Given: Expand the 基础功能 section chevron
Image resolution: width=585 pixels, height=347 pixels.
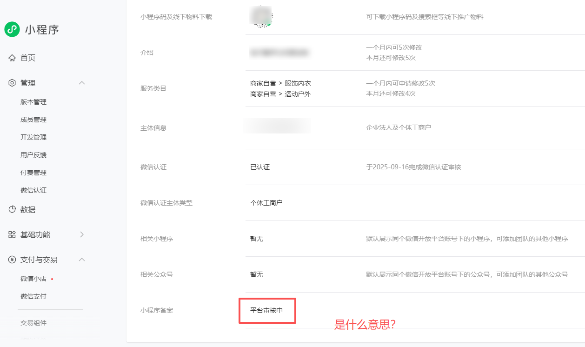Looking at the screenshot, I should coord(82,234).
